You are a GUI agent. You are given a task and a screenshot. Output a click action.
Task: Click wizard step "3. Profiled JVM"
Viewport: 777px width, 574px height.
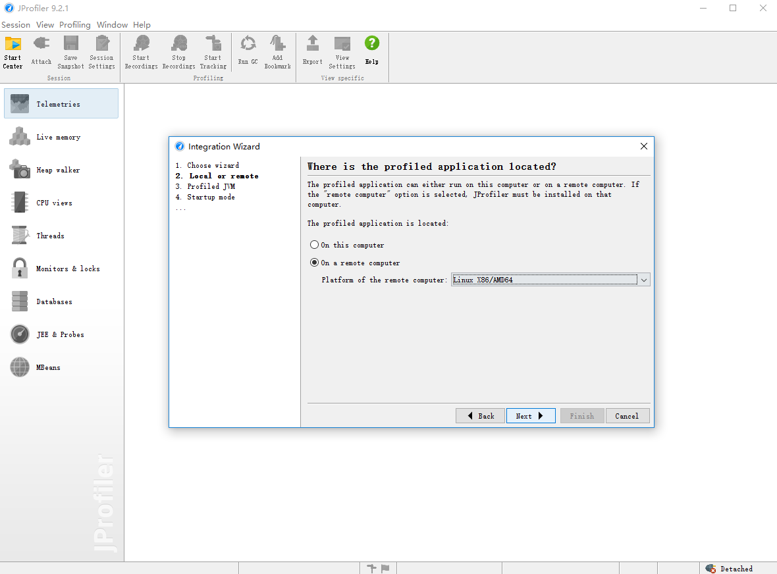[x=205, y=186]
